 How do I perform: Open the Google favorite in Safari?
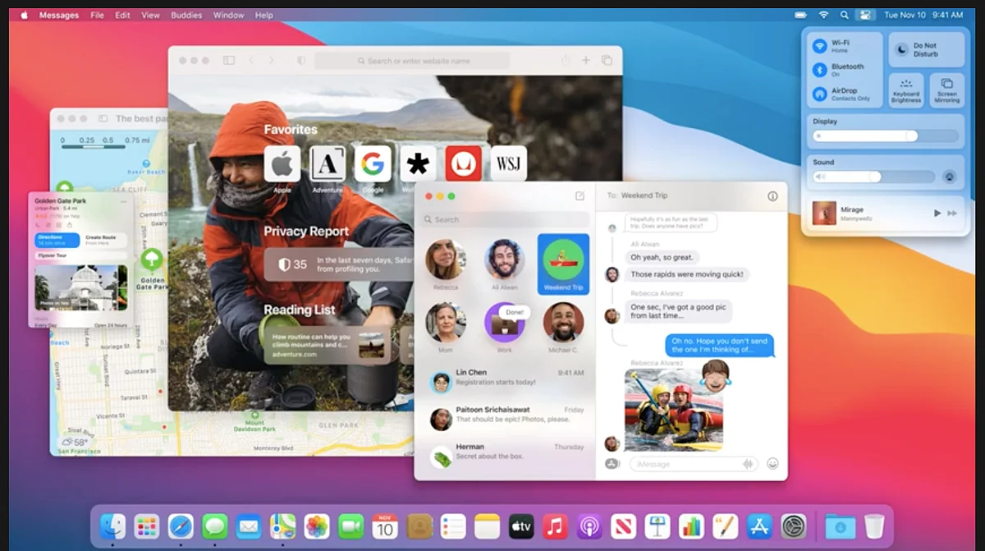373,164
